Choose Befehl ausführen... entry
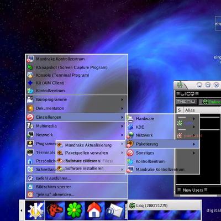This screenshot has width=221, height=221. point(76,178)
